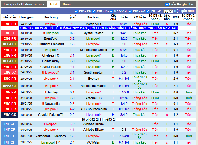198x145 pixels.
Task: Click the KQ tỷ lệ column header
Action: point(140,17)
